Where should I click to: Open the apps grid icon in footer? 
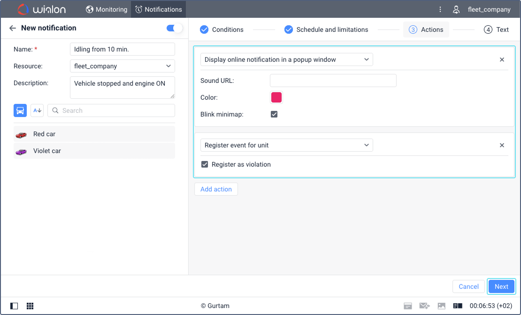30,306
